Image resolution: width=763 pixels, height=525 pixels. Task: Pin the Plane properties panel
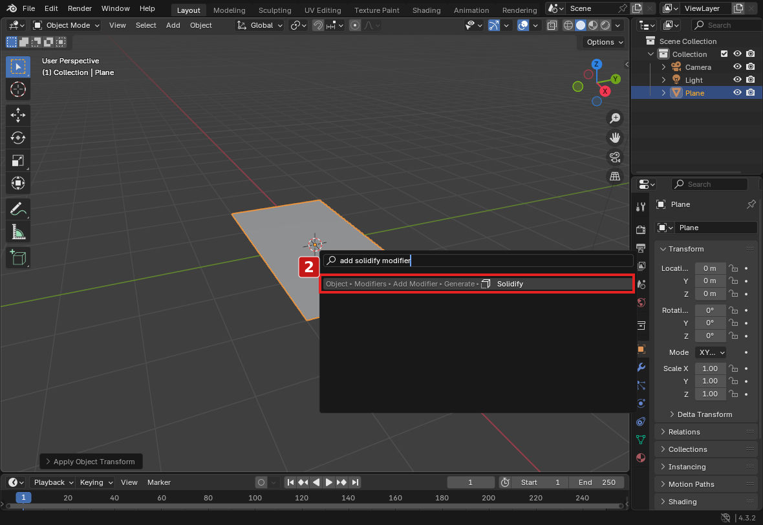coord(751,204)
